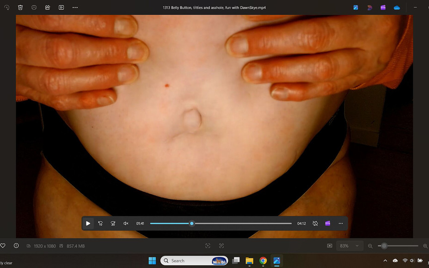Unmute the video with the speaker icon
Viewport: 429px width, 268px height.
click(125, 224)
